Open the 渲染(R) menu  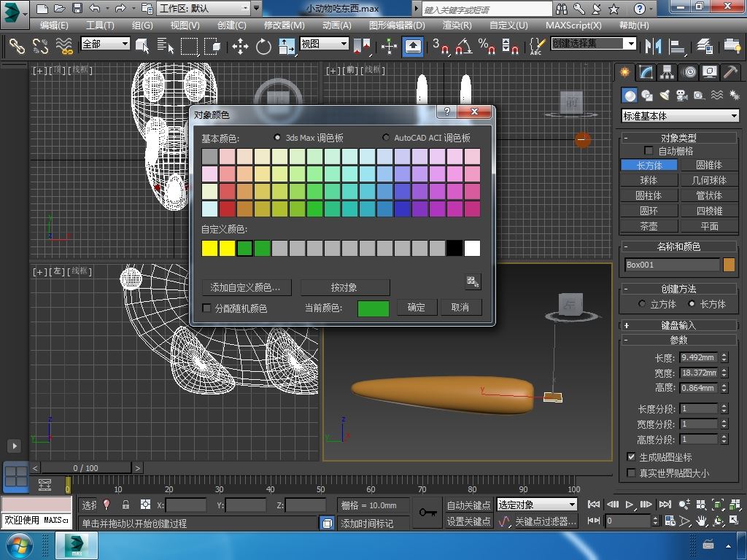[457, 26]
